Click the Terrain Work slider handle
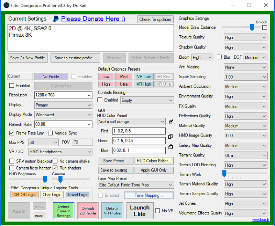The height and width of the screenshot is (226, 275). 224,173
